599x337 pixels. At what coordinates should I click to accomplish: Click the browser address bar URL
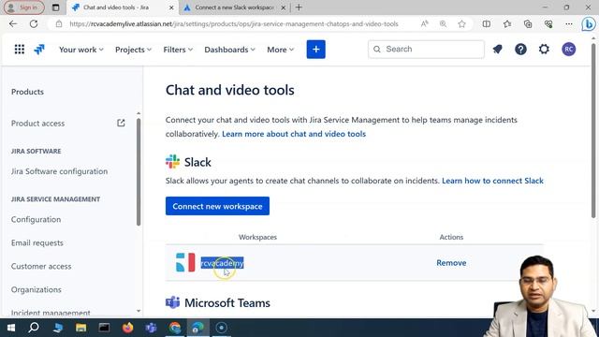234,23
